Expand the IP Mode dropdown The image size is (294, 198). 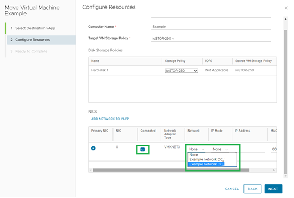point(220,149)
